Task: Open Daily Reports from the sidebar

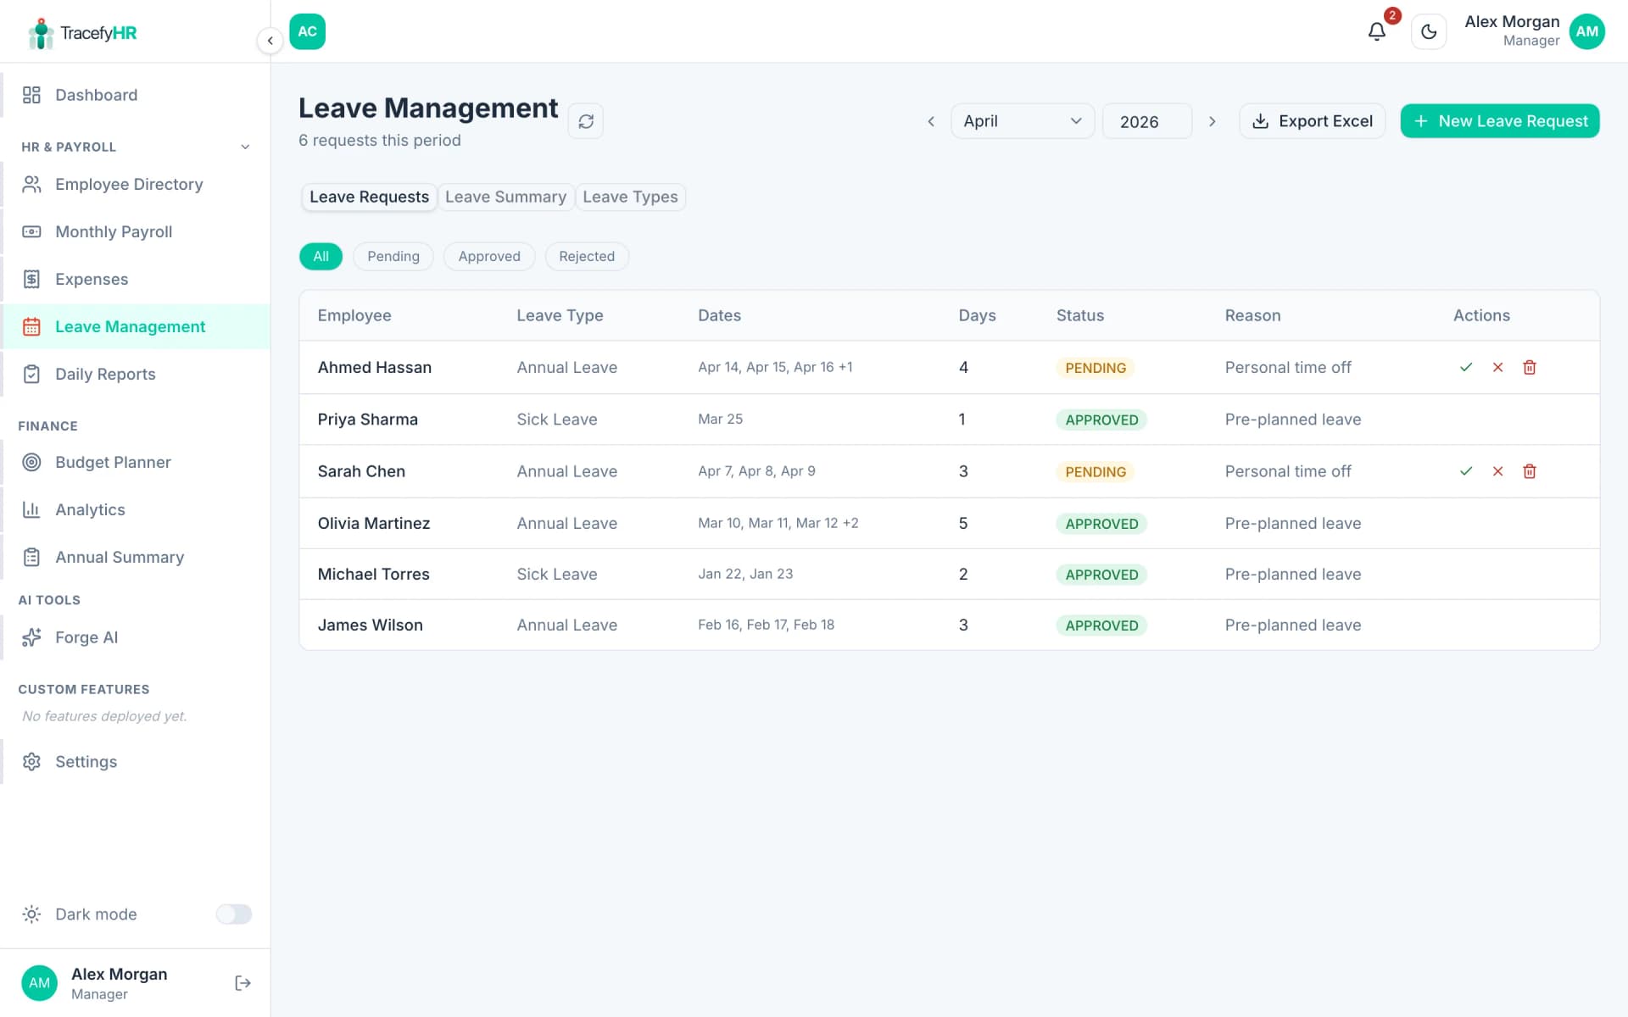Action: [105, 374]
